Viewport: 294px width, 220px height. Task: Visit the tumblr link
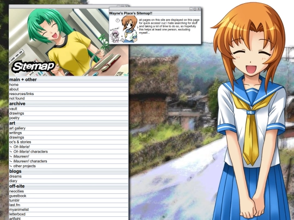14,200
